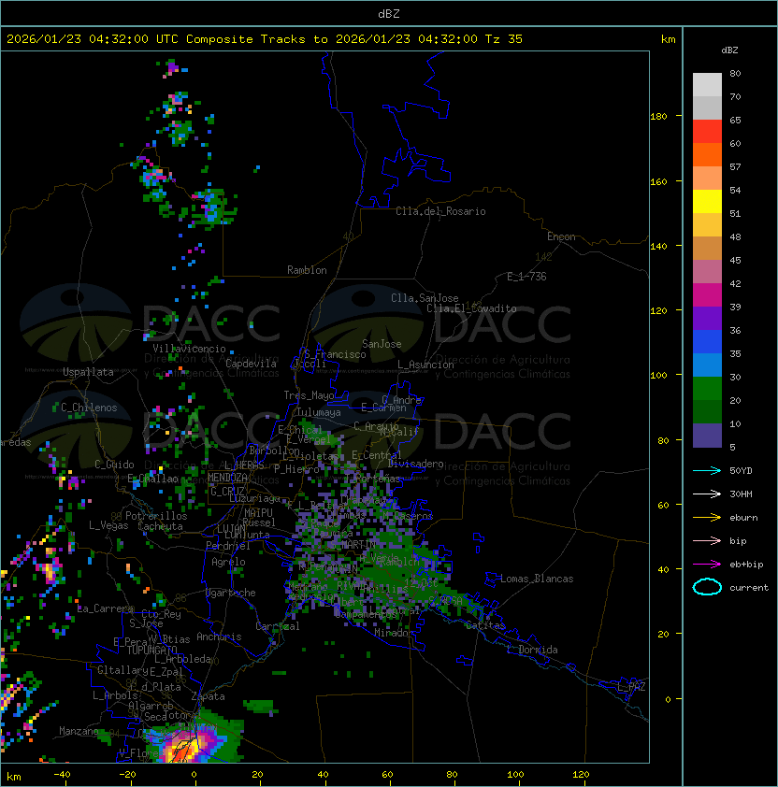Pick the red 65 dBZ legend swatch

click(x=707, y=132)
